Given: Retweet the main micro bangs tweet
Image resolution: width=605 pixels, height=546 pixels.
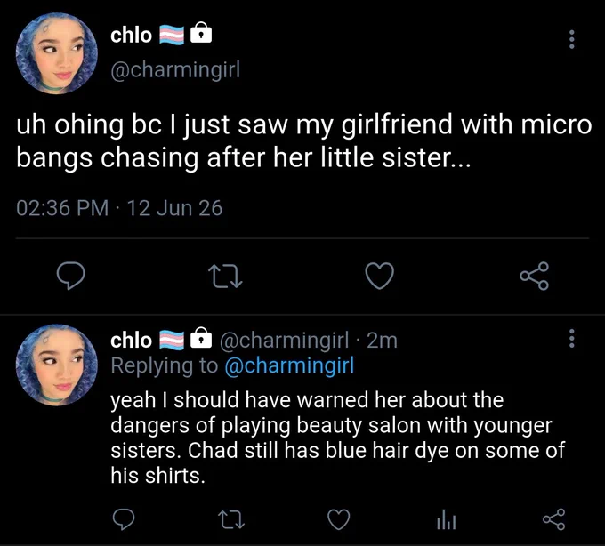Looking at the screenshot, I should tap(225, 276).
